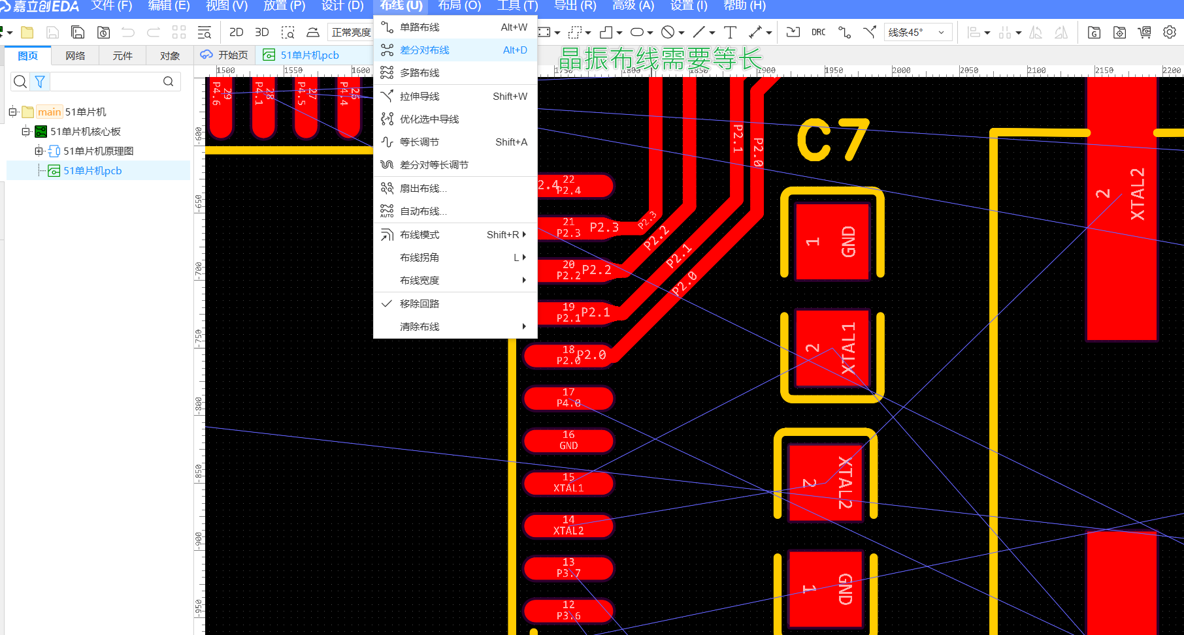Image resolution: width=1184 pixels, height=635 pixels.
Task: Choose 自动布线... menu entry
Action: pyautogui.click(x=455, y=211)
